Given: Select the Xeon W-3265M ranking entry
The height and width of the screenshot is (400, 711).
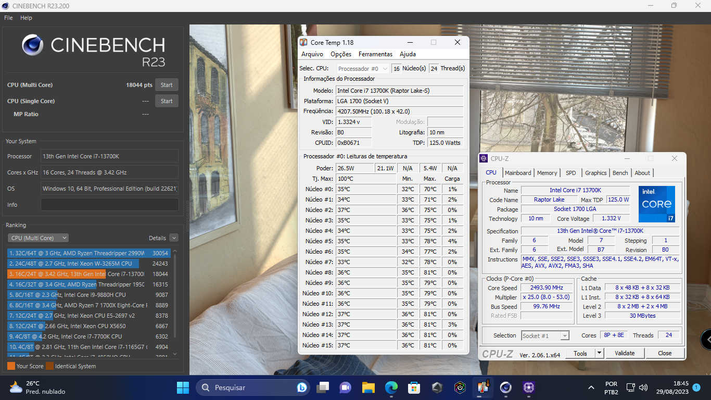Looking at the screenshot, I should tap(89, 264).
